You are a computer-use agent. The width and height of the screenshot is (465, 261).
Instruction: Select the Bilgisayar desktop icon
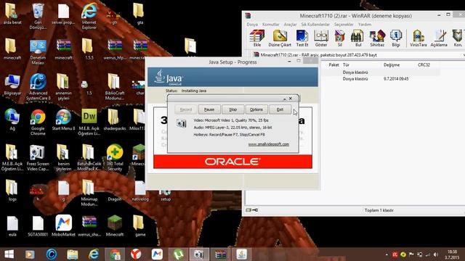(12, 85)
